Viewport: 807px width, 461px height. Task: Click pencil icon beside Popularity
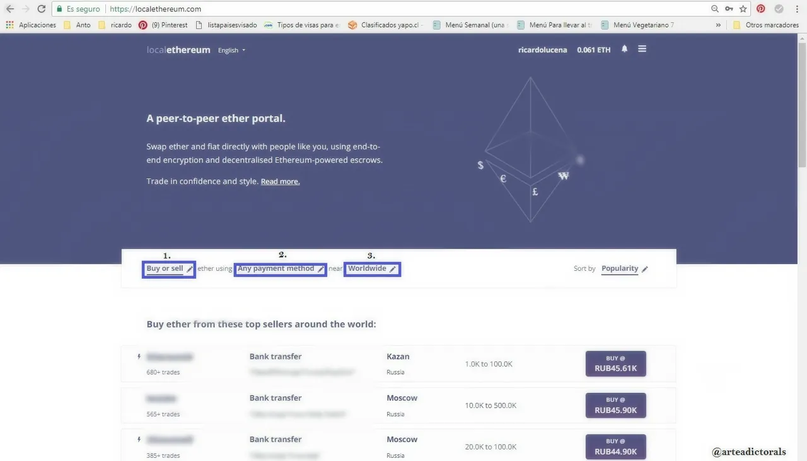(x=645, y=270)
